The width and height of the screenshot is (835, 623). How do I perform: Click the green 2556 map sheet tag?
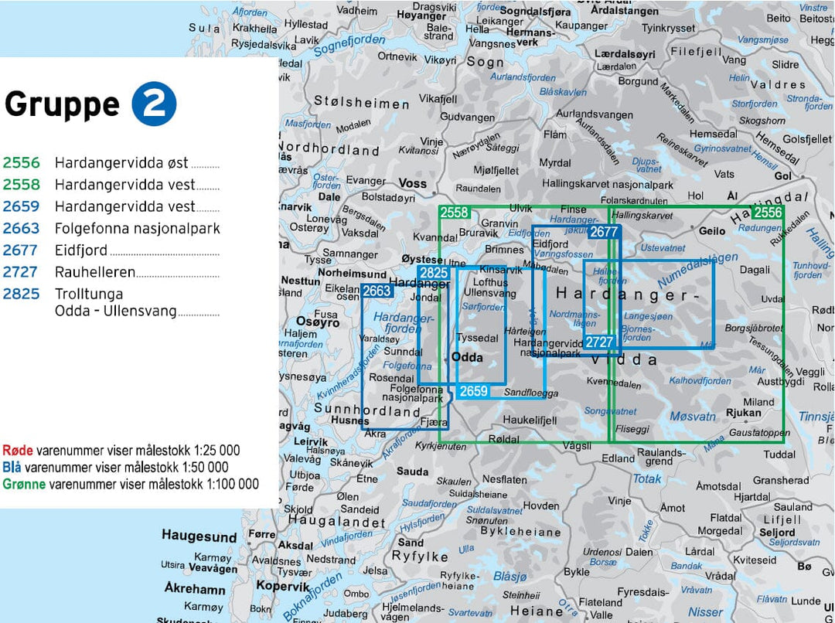click(x=768, y=213)
